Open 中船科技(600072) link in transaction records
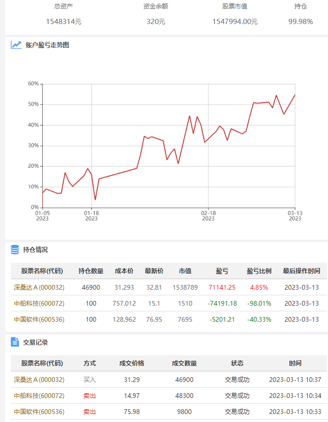Image resolution: width=328 pixels, height=422 pixels. click(x=39, y=396)
